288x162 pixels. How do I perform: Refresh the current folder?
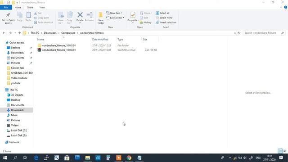238,33
